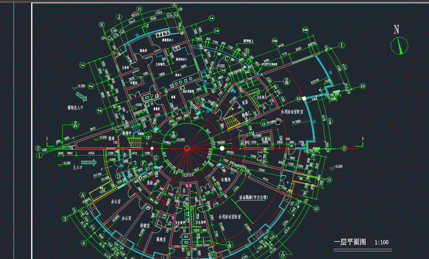
Task: Click axis bubble F
Action: [x=144, y=163]
